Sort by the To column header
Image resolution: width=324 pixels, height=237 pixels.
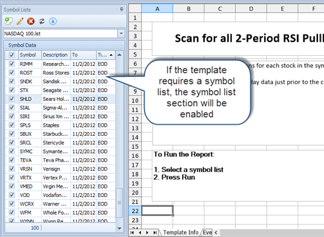tap(83, 54)
